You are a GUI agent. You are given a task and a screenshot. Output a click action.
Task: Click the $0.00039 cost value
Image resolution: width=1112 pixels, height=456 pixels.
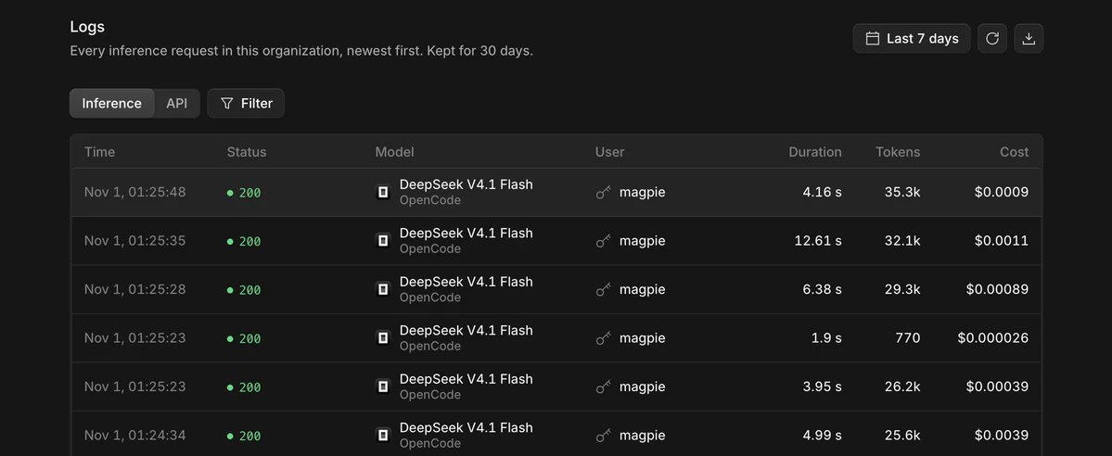point(997,386)
